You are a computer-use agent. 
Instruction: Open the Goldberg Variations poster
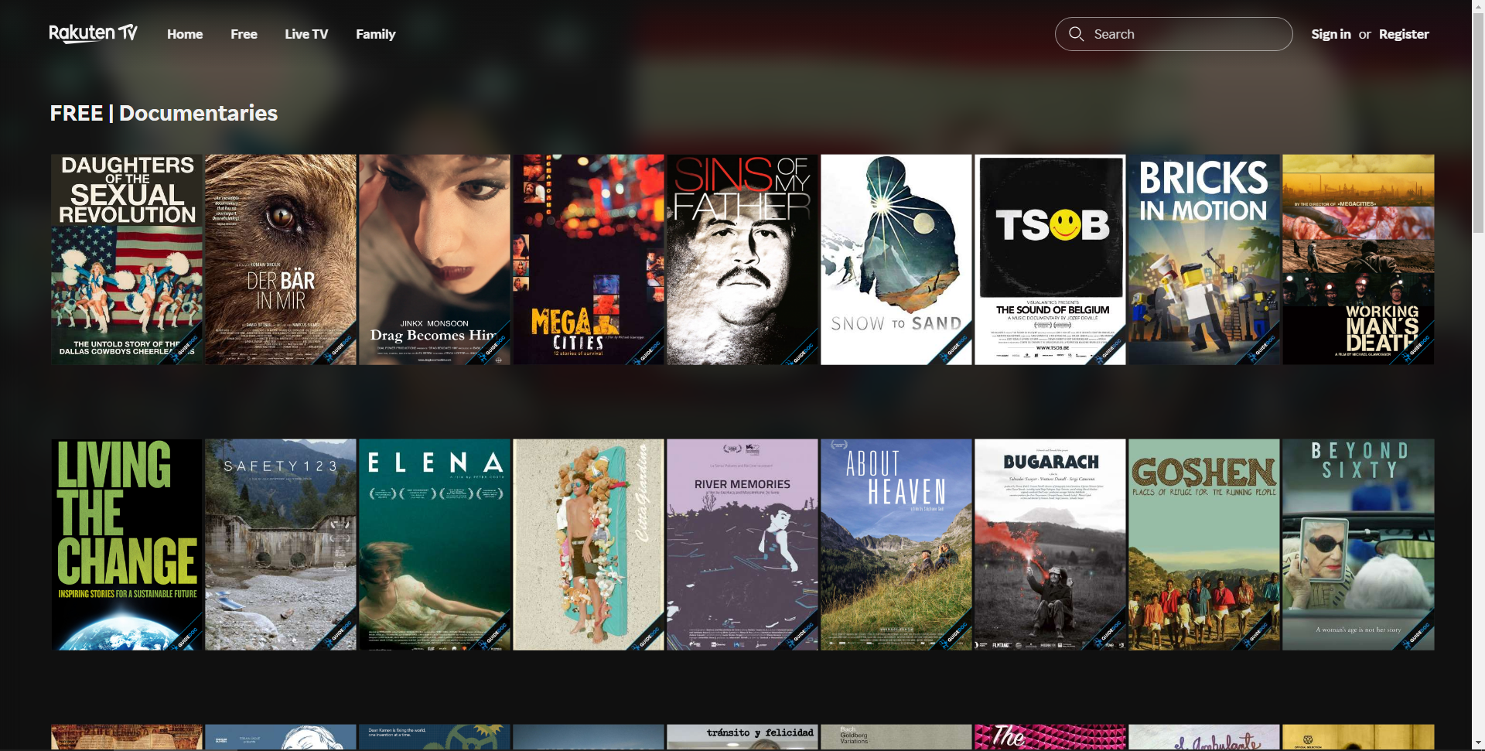pyautogui.click(x=896, y=737)
